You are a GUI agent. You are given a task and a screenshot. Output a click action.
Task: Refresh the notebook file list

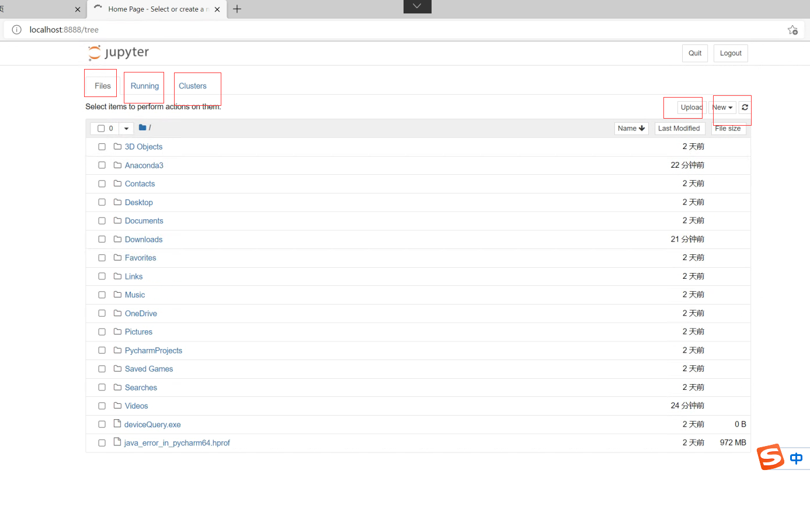(x=745, y=108)
